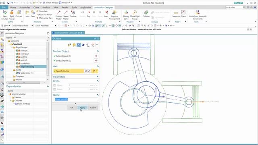This screenshot has height=145, width=258.
Task: Toggle checkbox for Slider Joint (1) under Joints
Action: point(17,73)
